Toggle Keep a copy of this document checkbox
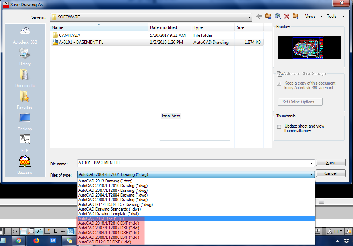Image resolution: width=353 pixels, height=246 pixels. pyautogui.click(x=279, y=83)
